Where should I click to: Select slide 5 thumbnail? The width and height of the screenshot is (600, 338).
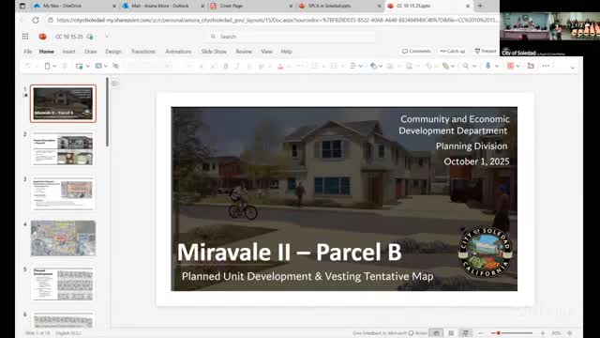pyautogui.click(x=63, y=284)
